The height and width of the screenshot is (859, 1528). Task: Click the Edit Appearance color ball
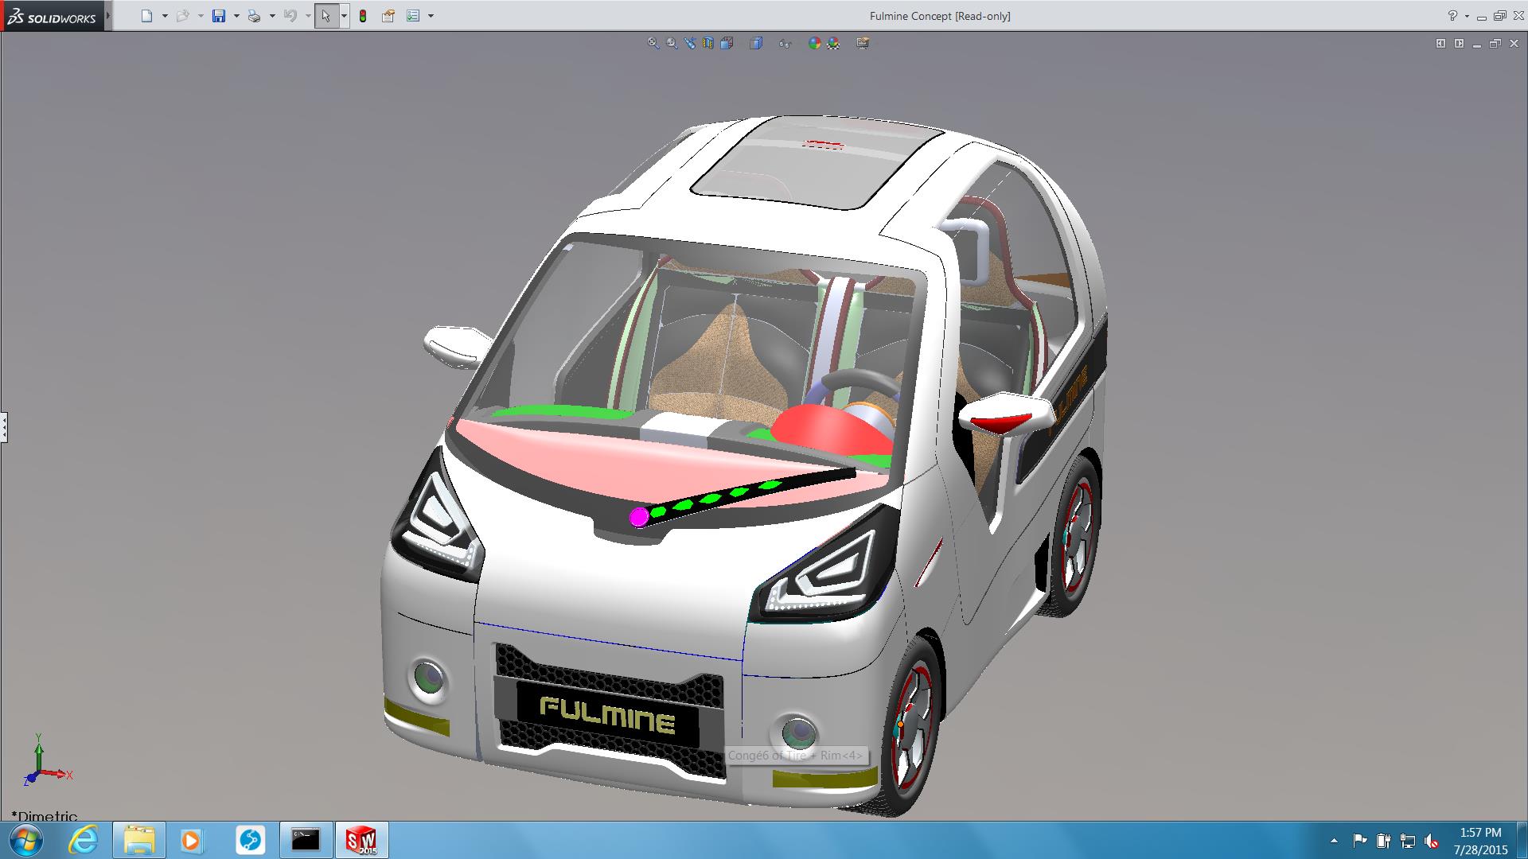[814, 43]
